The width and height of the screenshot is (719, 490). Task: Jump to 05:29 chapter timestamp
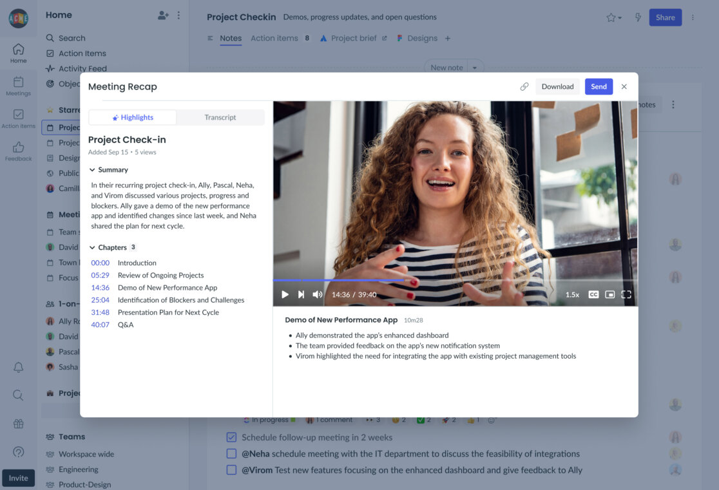pyautogui.click(x=100, y=275)
